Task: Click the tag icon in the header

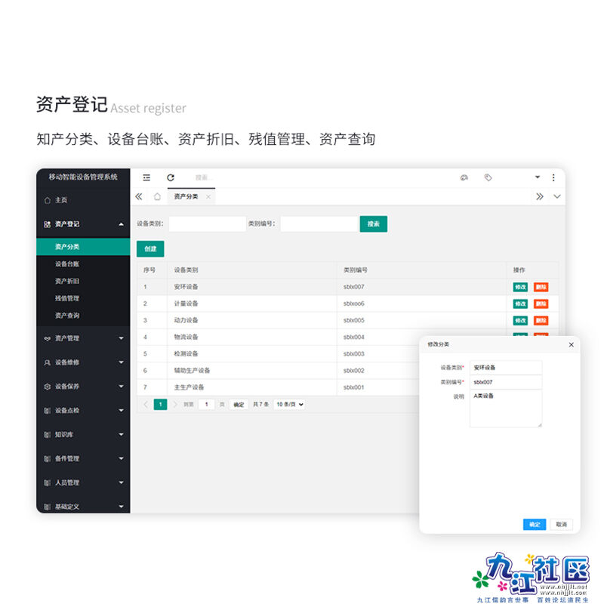Action: point(488,177)
